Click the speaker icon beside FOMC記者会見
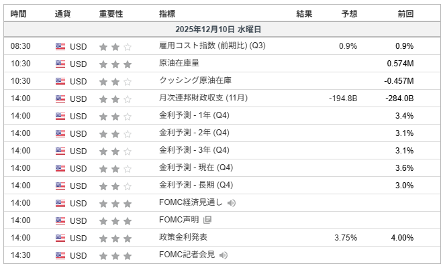The width and height of the screenshot is (445, 268). pyautogui.click(x=224, y=255)
